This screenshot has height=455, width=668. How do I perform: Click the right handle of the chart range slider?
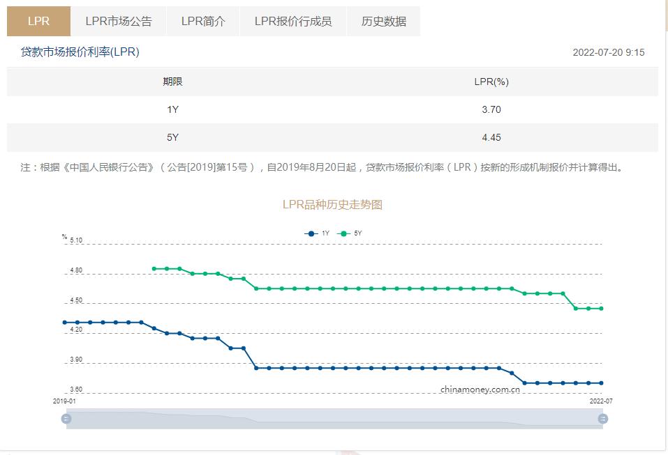coord(602,419)
